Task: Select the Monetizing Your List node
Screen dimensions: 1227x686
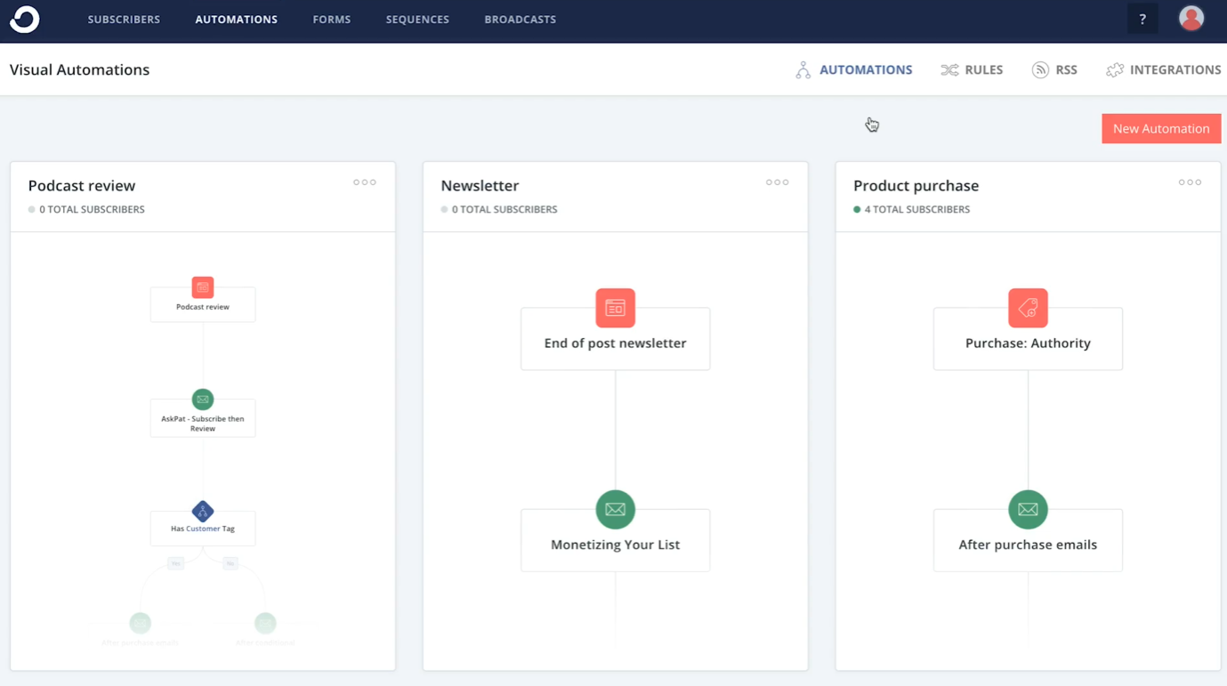Action: [616, 540]
